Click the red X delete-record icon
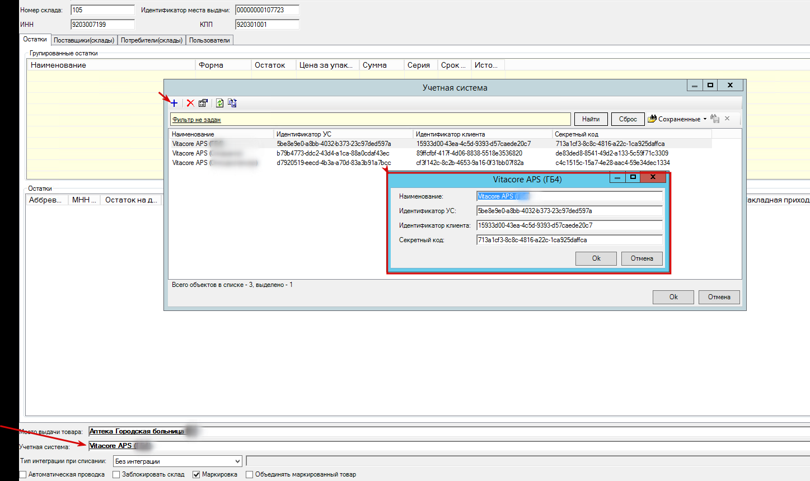The image size is (810, 481). coord(190,103)
